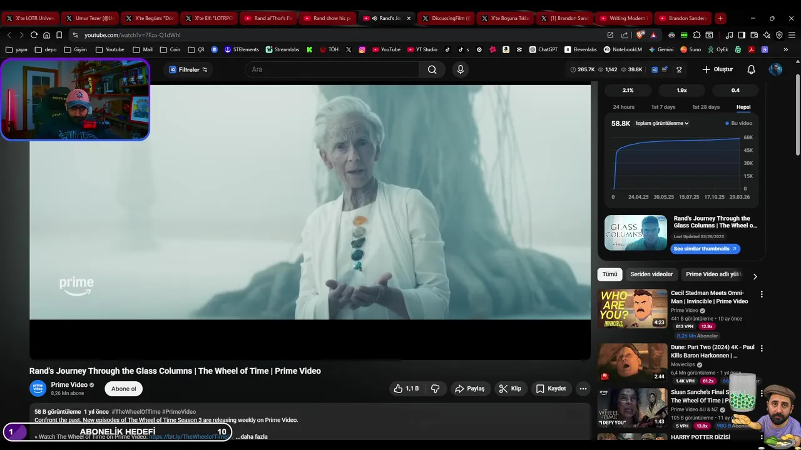Screen dimensions: 801x450
Task: Open Suno bookmark
Action: pyautogui.click(x=690, y=49)
